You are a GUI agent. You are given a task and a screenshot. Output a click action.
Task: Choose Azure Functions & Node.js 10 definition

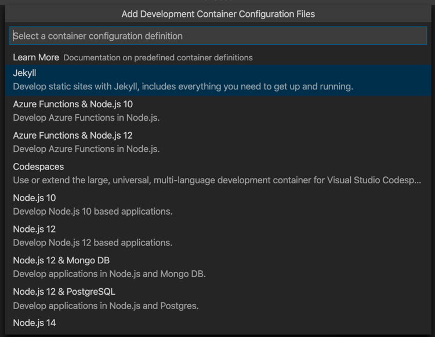pyautogui.click(x=72, y=104)
